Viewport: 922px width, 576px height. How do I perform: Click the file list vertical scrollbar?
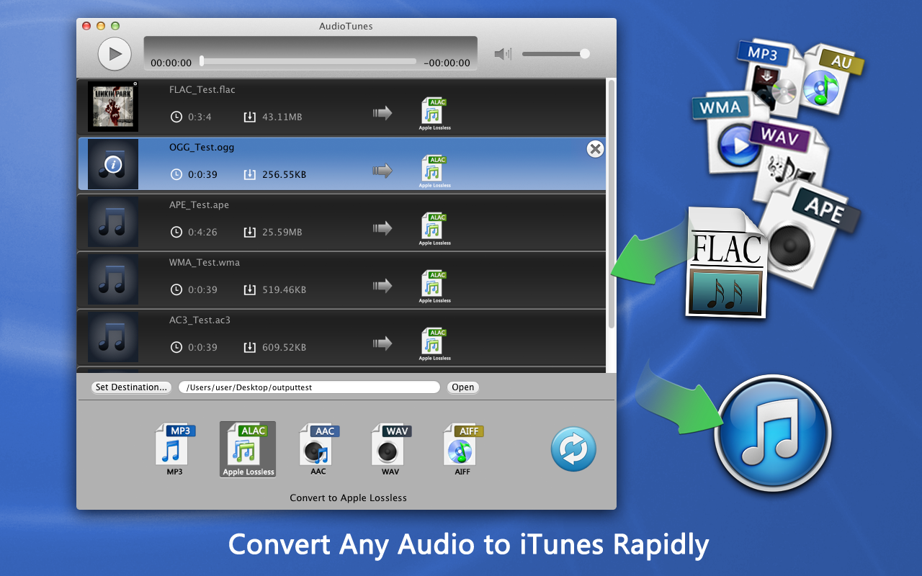click(x=612, y=202)
